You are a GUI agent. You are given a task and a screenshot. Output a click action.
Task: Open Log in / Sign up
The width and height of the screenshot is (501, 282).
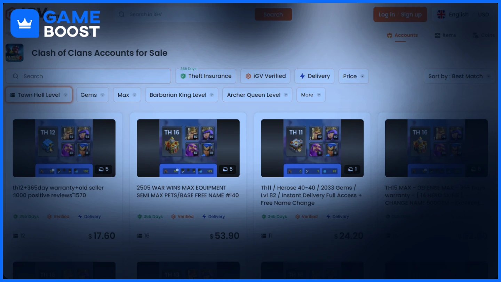click(x=400, y=15)
